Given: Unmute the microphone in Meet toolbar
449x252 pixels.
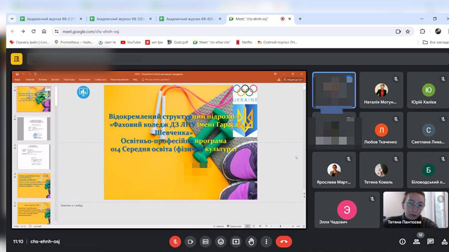Looking at the screenshot, I should (175, 242).
